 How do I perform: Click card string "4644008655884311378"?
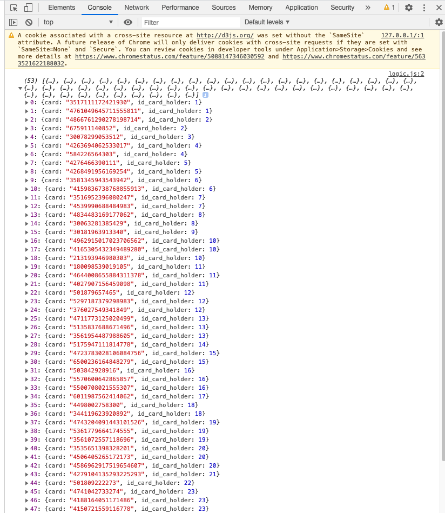click(107, 276)
